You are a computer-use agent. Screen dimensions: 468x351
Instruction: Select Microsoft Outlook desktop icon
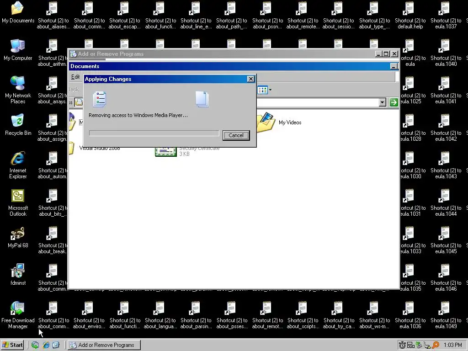pyautogui.click(x=18, y=202)
